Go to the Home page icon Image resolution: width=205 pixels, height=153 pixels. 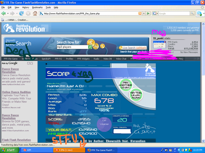pos(35,13)
